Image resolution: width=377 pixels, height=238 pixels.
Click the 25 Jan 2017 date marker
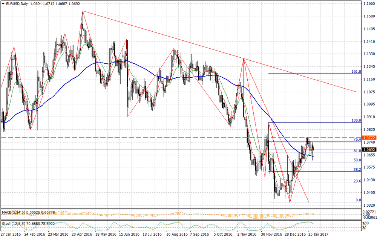click(319, 234)
